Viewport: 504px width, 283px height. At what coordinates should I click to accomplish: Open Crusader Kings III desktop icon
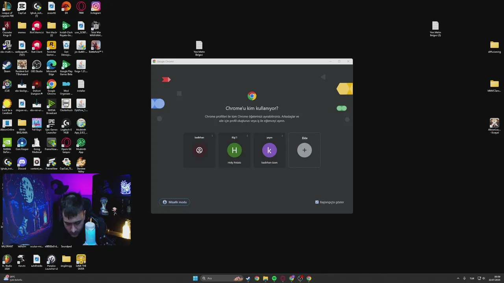pos(7,29)
